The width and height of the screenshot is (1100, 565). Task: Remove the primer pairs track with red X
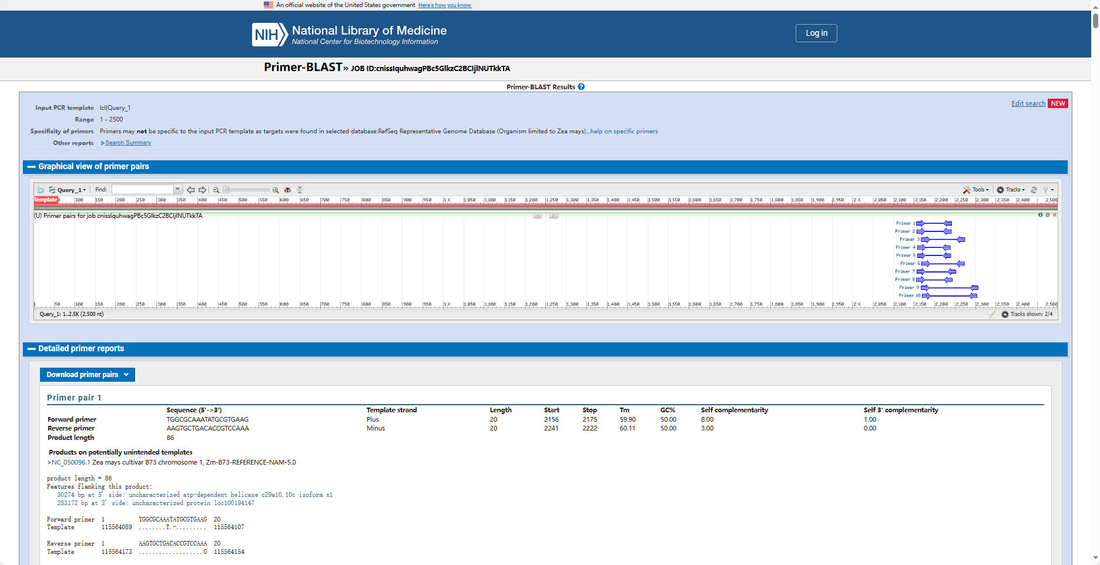click(1054, 215)
